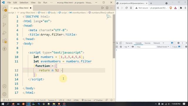Open the Accounts menu in VS Code
The height and width of the screenshot is (106, 188).
pos(4,86)
